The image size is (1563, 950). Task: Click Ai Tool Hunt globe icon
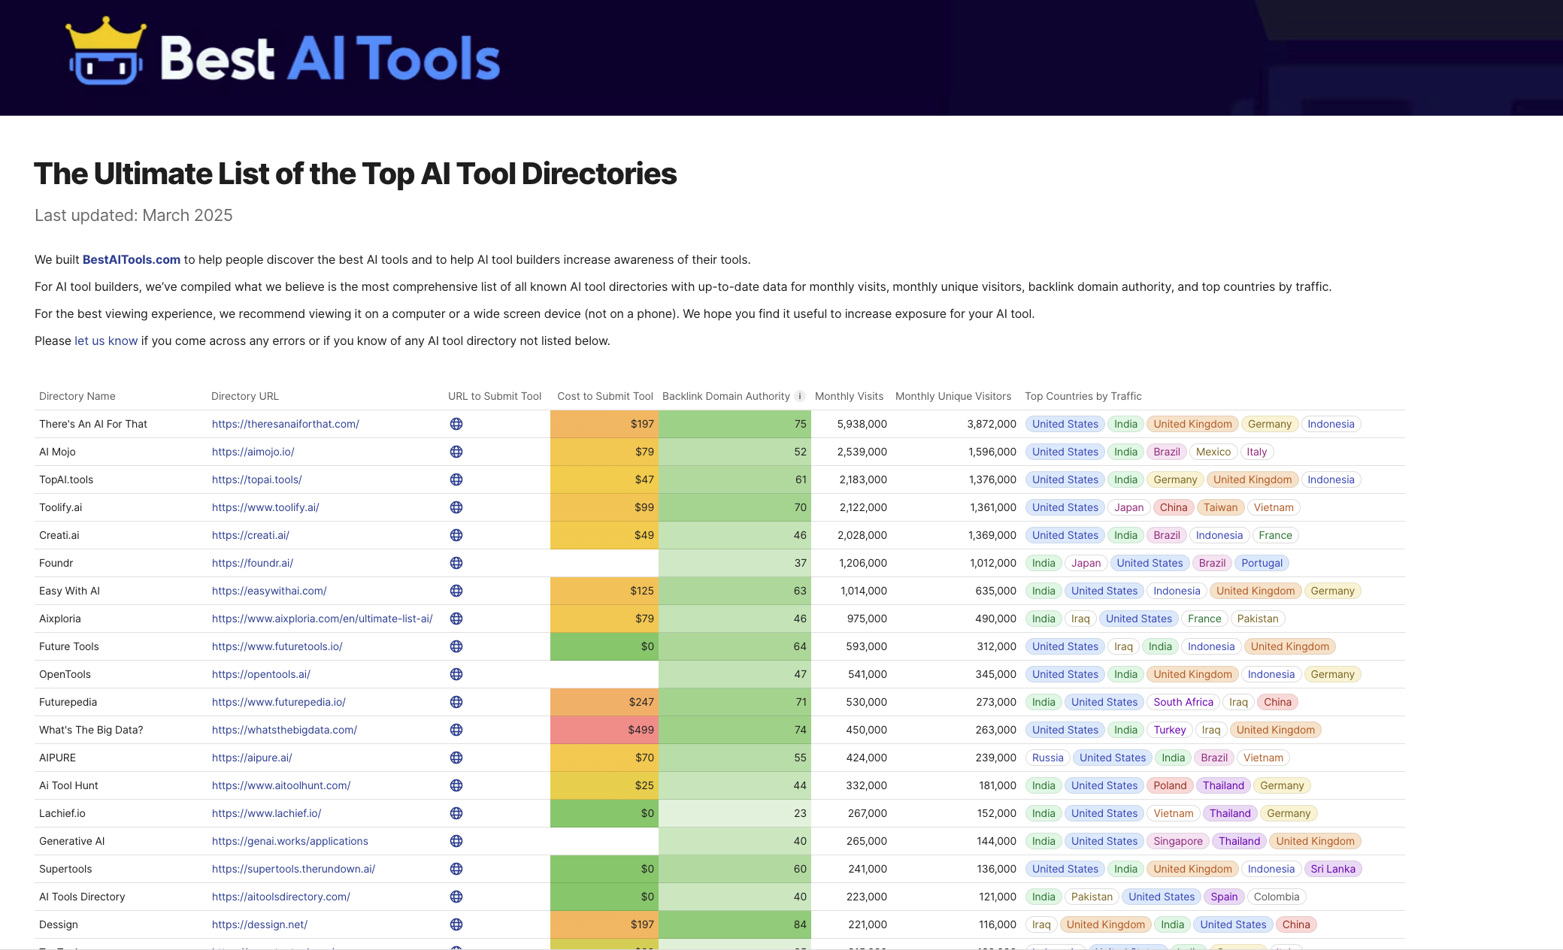(x=456, y=785)
